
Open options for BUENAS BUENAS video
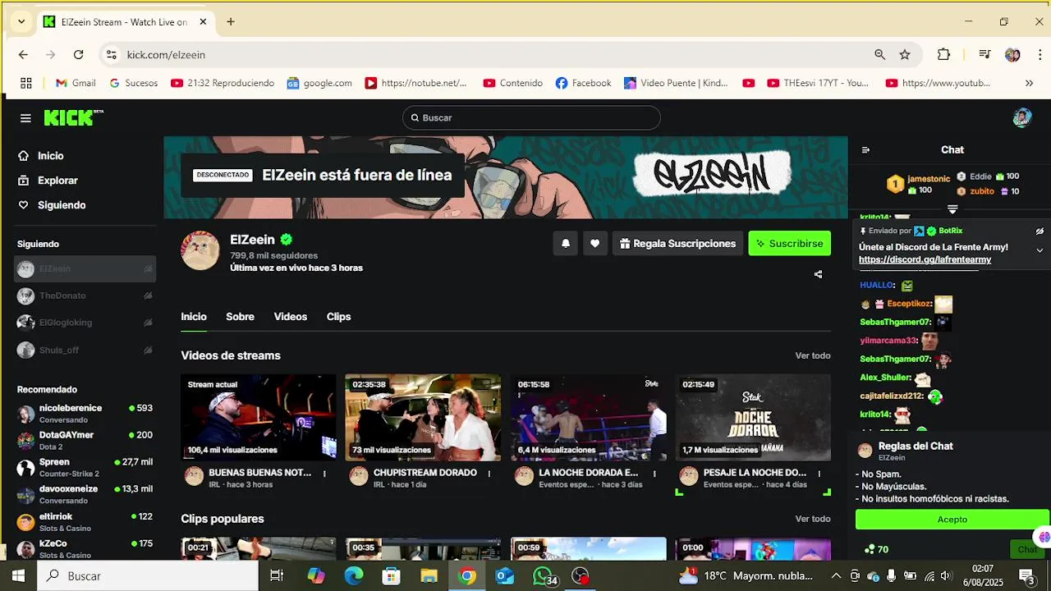[x=324, y=474]
